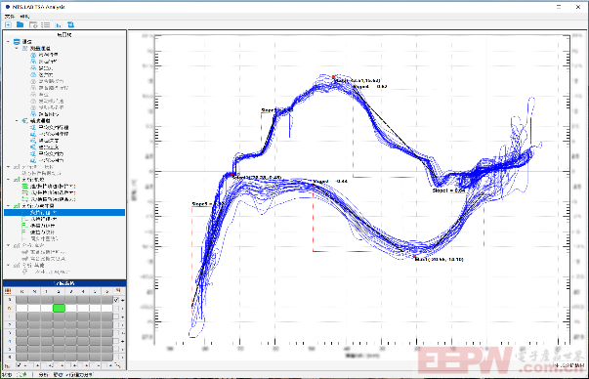Image resolution: width=589 pixels, height=379 pixels.
Task: Open the second menu in the menu bar
Action: click(x=24, y=17)
